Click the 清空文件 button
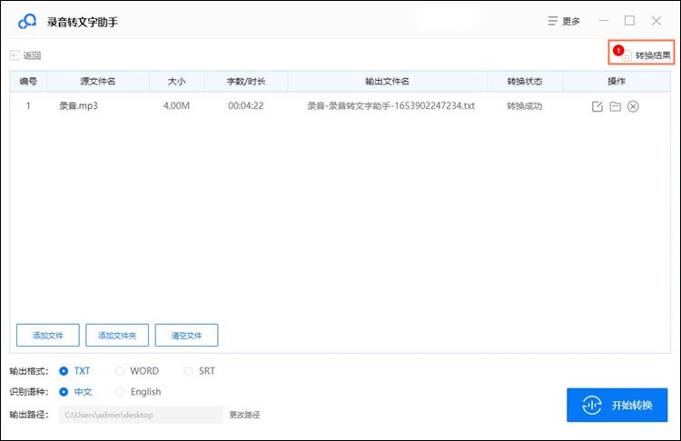This screenshot has width=681, height=441. (186, 335)
